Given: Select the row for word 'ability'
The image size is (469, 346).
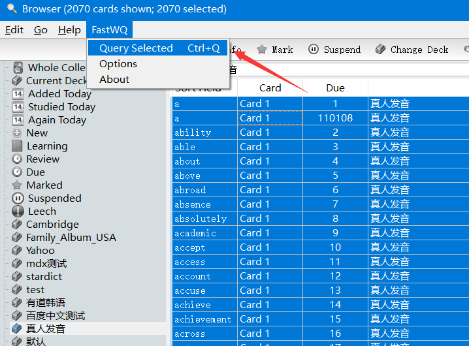Looking at the screenshot, I should [193, 133].
